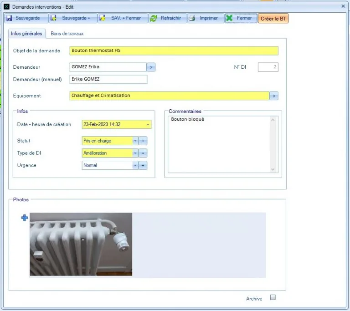This screenshot has width=350, height=311.
Task: Click the Sauvegarde floppy disk icon
Action: pyautogui.click(x=9, y=18)
